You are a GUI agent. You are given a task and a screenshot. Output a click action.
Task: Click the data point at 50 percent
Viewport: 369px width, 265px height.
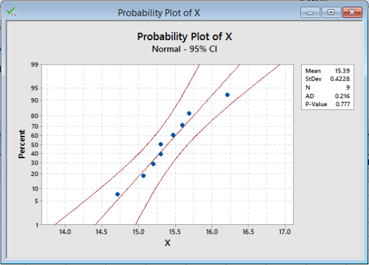pyautogui.click(x=161, y=144)
